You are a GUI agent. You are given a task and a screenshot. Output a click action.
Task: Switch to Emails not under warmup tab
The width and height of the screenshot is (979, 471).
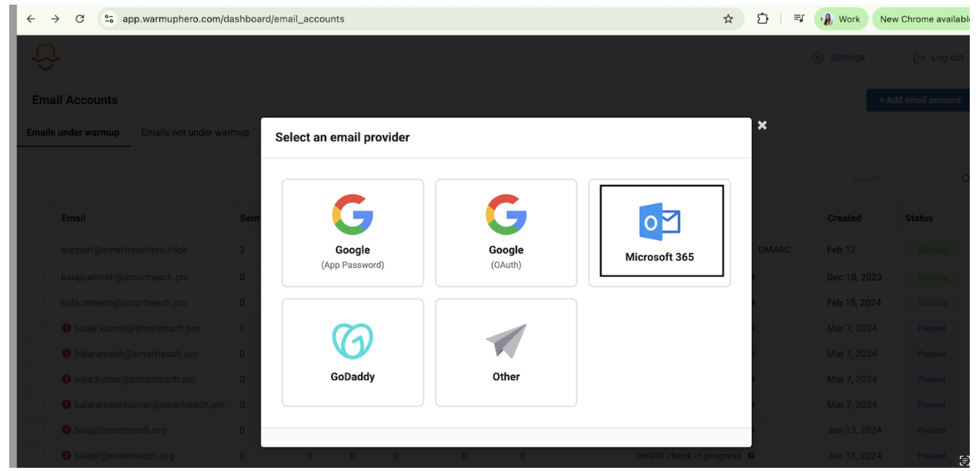195,132
